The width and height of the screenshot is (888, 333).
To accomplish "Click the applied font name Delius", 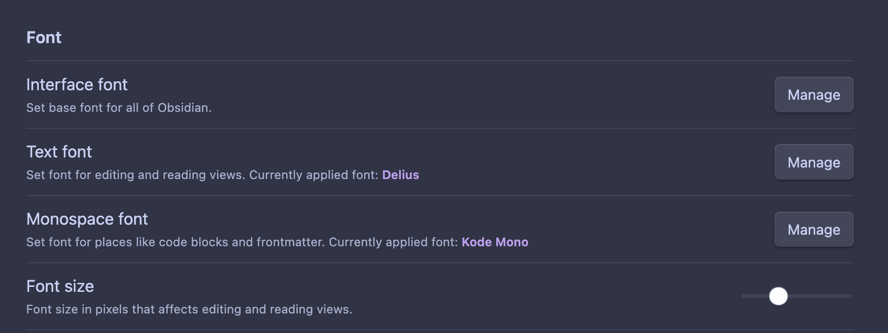I will pyautogui.click(x=401, y=175).
